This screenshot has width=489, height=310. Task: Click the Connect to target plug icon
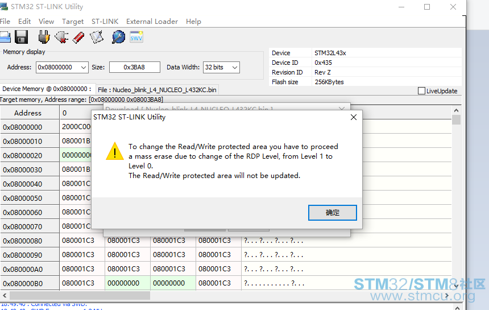click(44, 37)
